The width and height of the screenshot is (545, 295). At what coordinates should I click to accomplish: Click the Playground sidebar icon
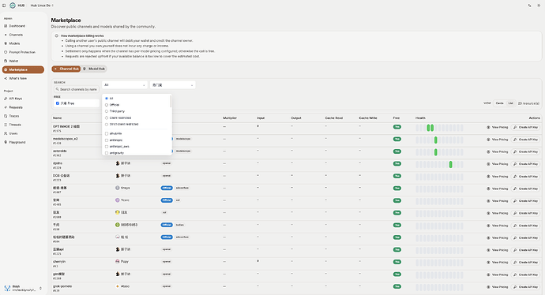point(6,142)
